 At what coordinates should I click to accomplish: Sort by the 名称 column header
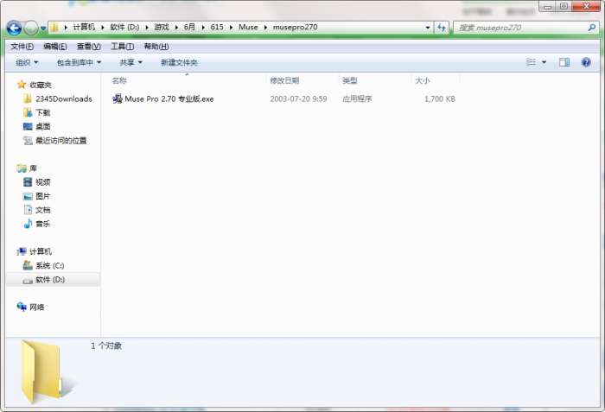[x=119, y=80]
